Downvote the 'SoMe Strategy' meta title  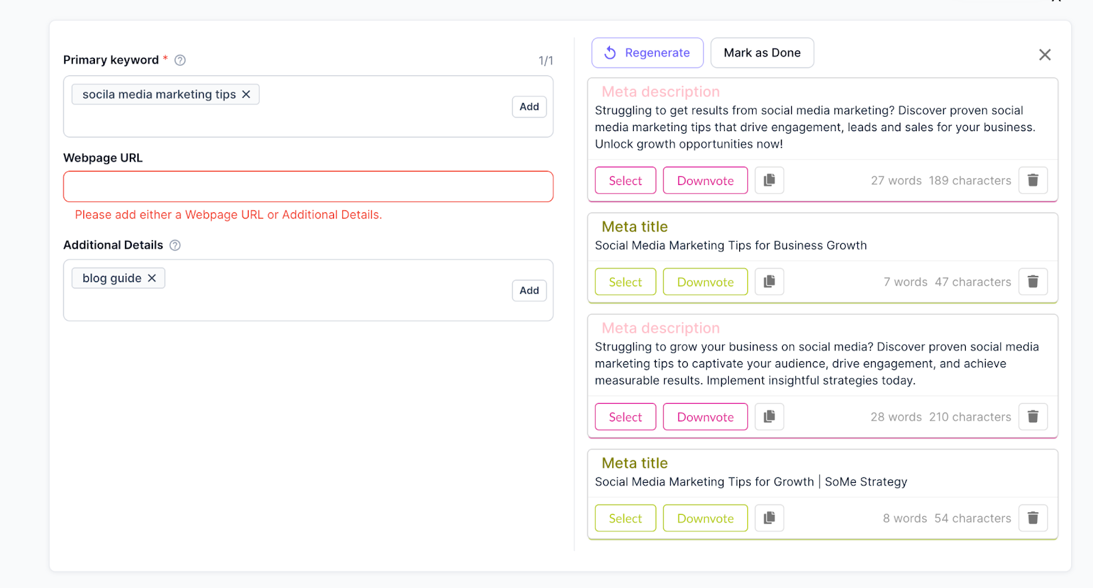point(706,518)
